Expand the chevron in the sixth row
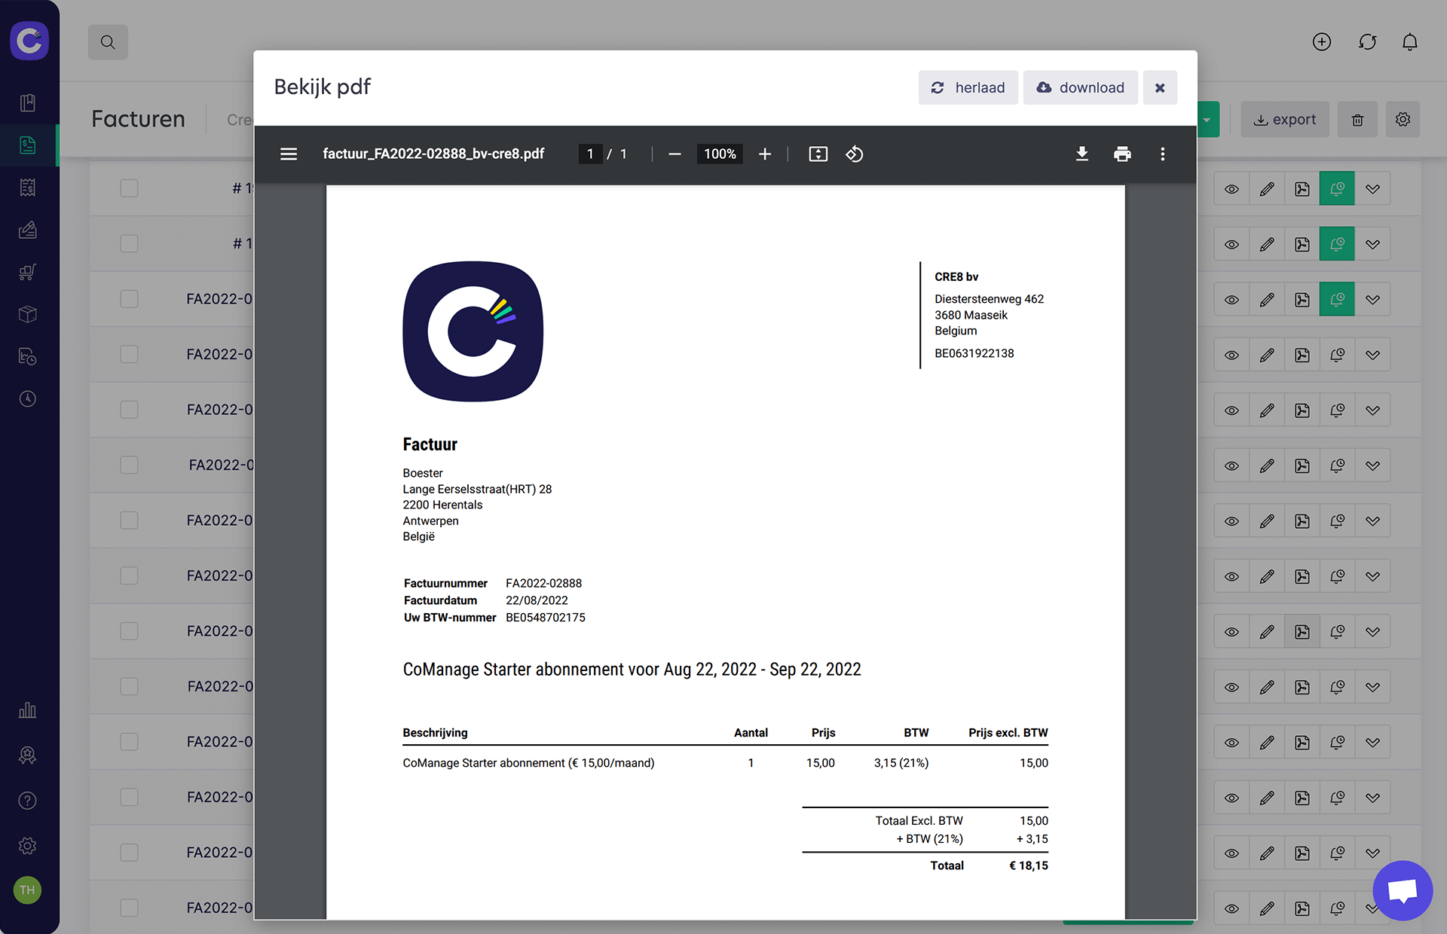Screen dimensions: 1447x934 pos(1372,465)
